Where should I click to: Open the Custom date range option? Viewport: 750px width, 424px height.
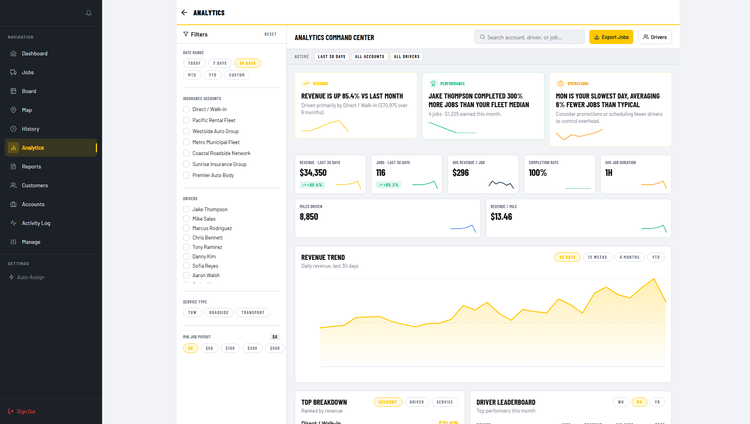pos(237,75)
